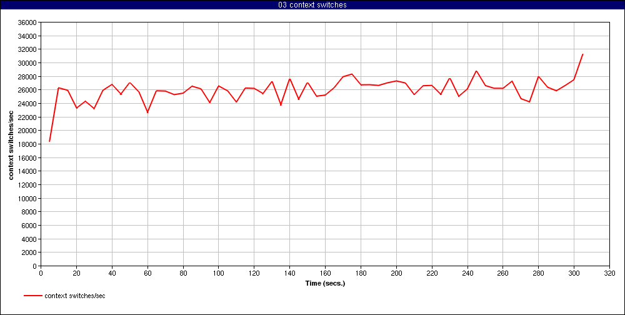This screenshot has width=625, height=315.
Task: Click y-axis label 10000
Action: [x=27, y=199]
